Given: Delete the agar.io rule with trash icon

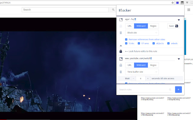Looking at the screenshot, I should point(121,33).
